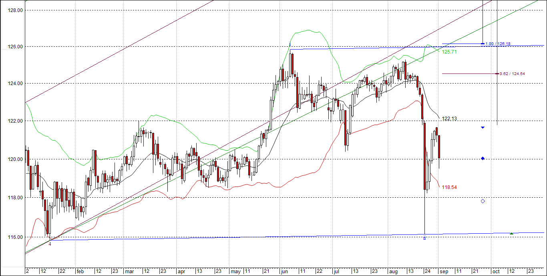
Task: Click the 118.00 price axis label
Action: coord(15,197)
